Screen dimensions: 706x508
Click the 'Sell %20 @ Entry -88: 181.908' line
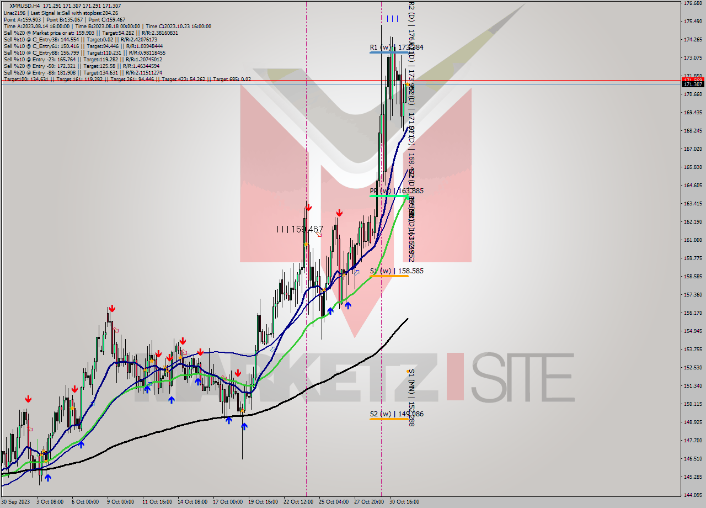point(83,72)
